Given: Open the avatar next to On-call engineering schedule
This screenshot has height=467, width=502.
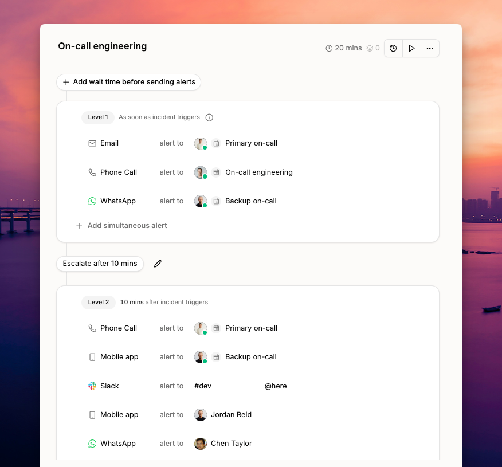Looking at the screenshot, I should [201, 172].
